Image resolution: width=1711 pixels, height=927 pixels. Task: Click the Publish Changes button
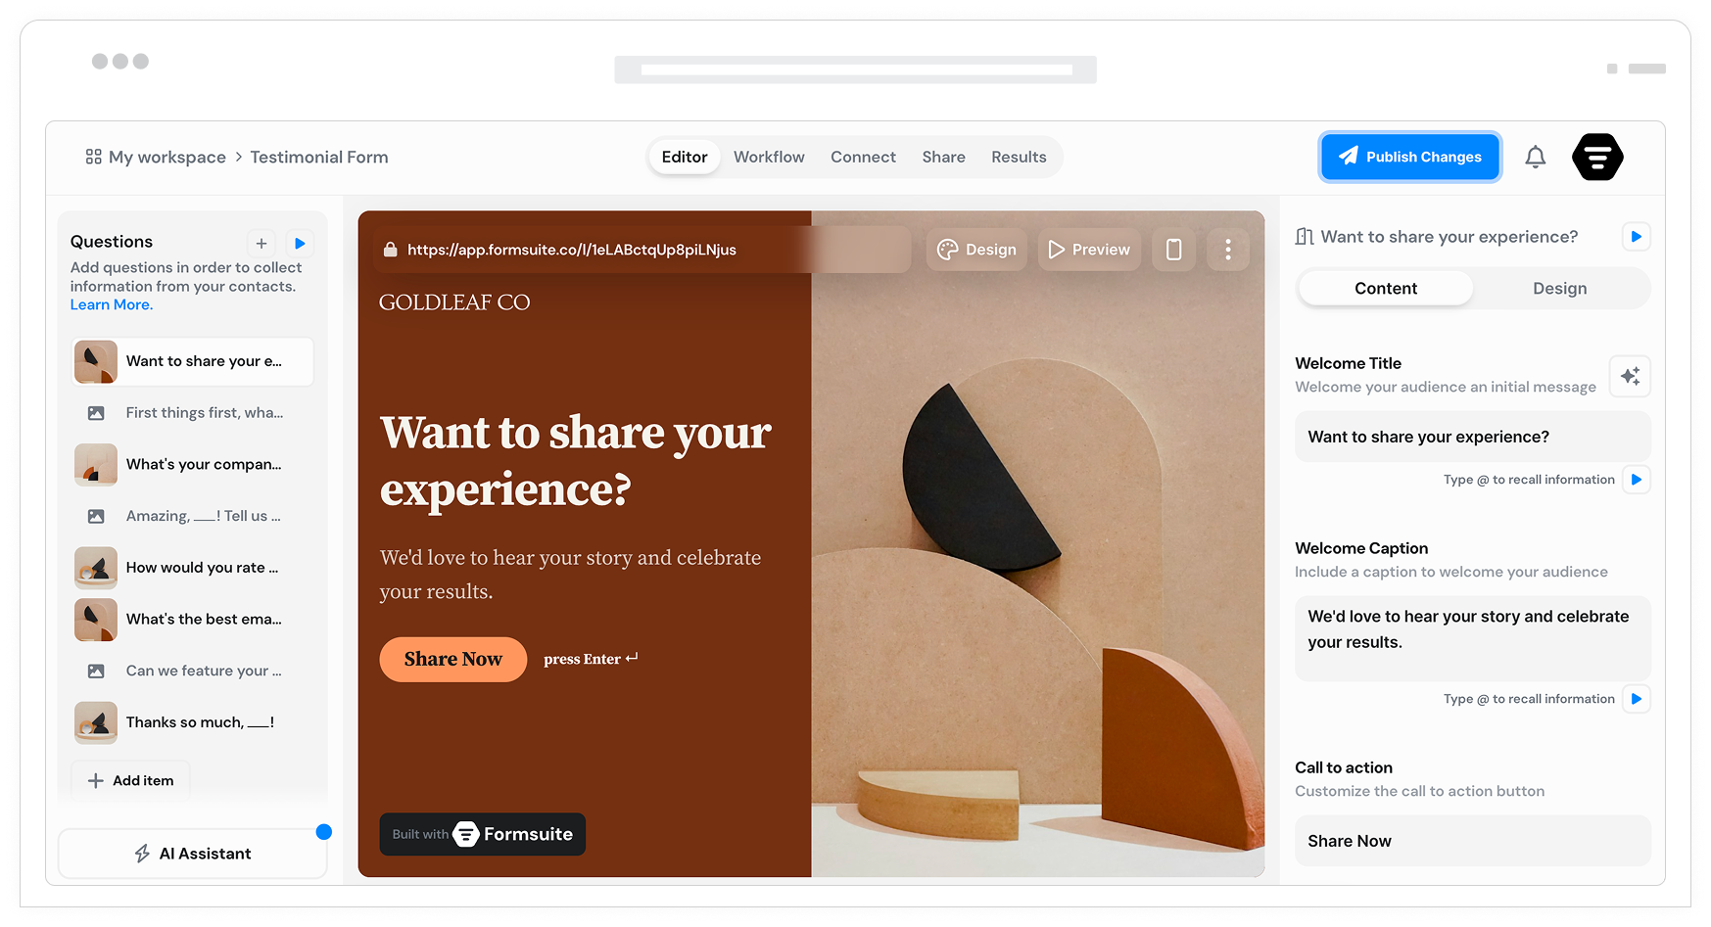[x=1410, y=157]
